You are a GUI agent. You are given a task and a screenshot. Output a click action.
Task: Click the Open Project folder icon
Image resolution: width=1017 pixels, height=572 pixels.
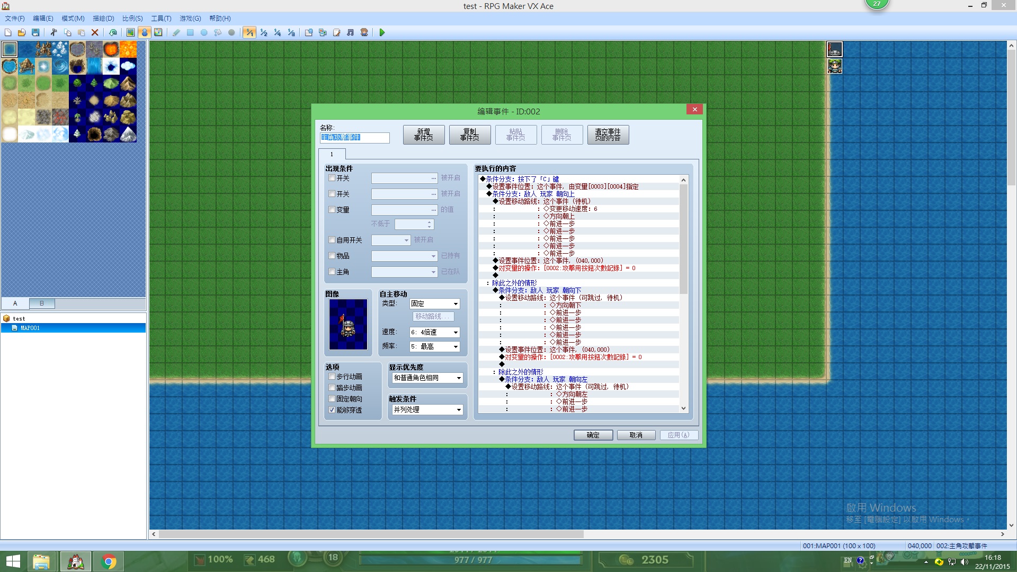click(x=22, y=33)
